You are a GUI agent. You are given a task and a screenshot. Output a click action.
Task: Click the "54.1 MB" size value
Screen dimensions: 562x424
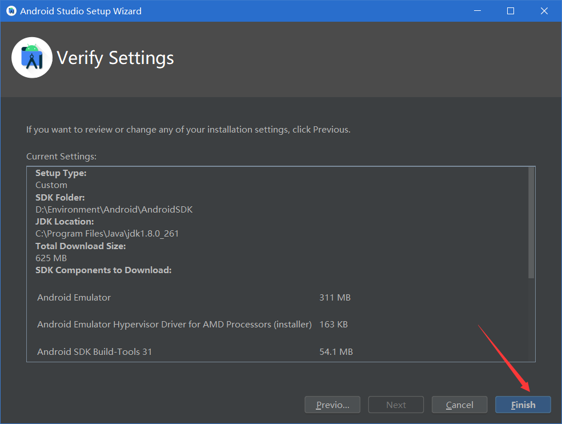coord(336,351)
